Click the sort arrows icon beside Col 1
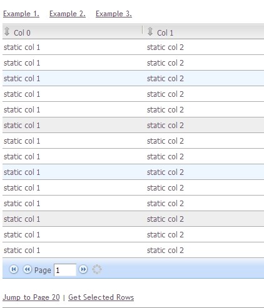 pyautogui.click(x=150, y=31)
